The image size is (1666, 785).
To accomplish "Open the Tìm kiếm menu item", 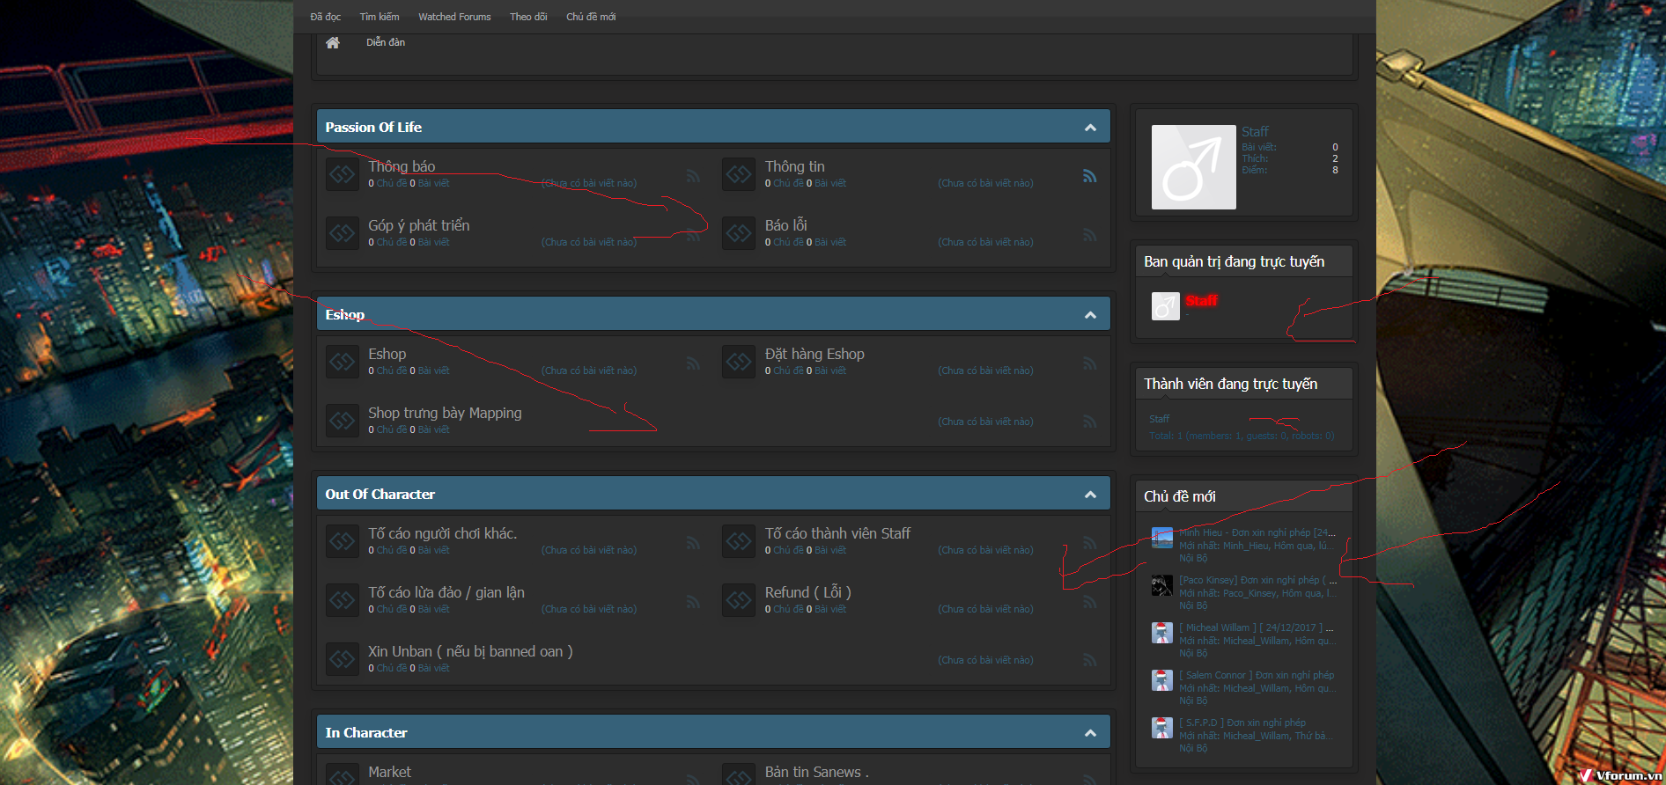I will coord(379,17).
